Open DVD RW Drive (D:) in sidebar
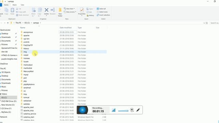This screenshot has height=123, width=219. [9, 101]
